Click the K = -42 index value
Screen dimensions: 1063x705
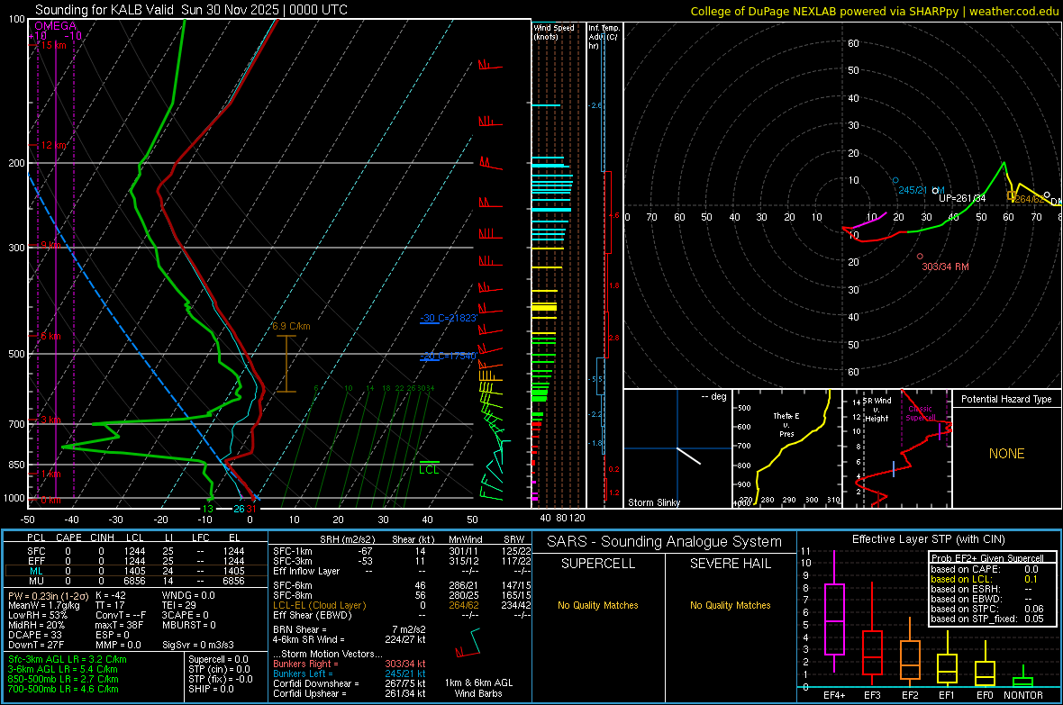click(x=111, y=595)
